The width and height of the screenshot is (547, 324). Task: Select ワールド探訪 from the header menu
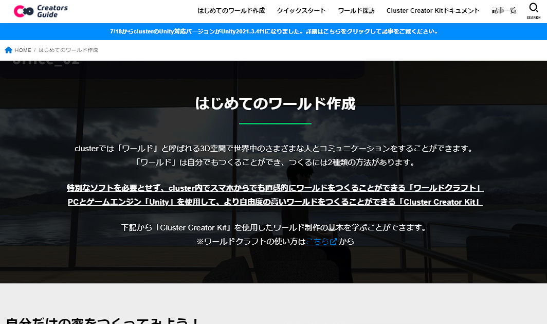pyautogui.click(x=356, y=11)
